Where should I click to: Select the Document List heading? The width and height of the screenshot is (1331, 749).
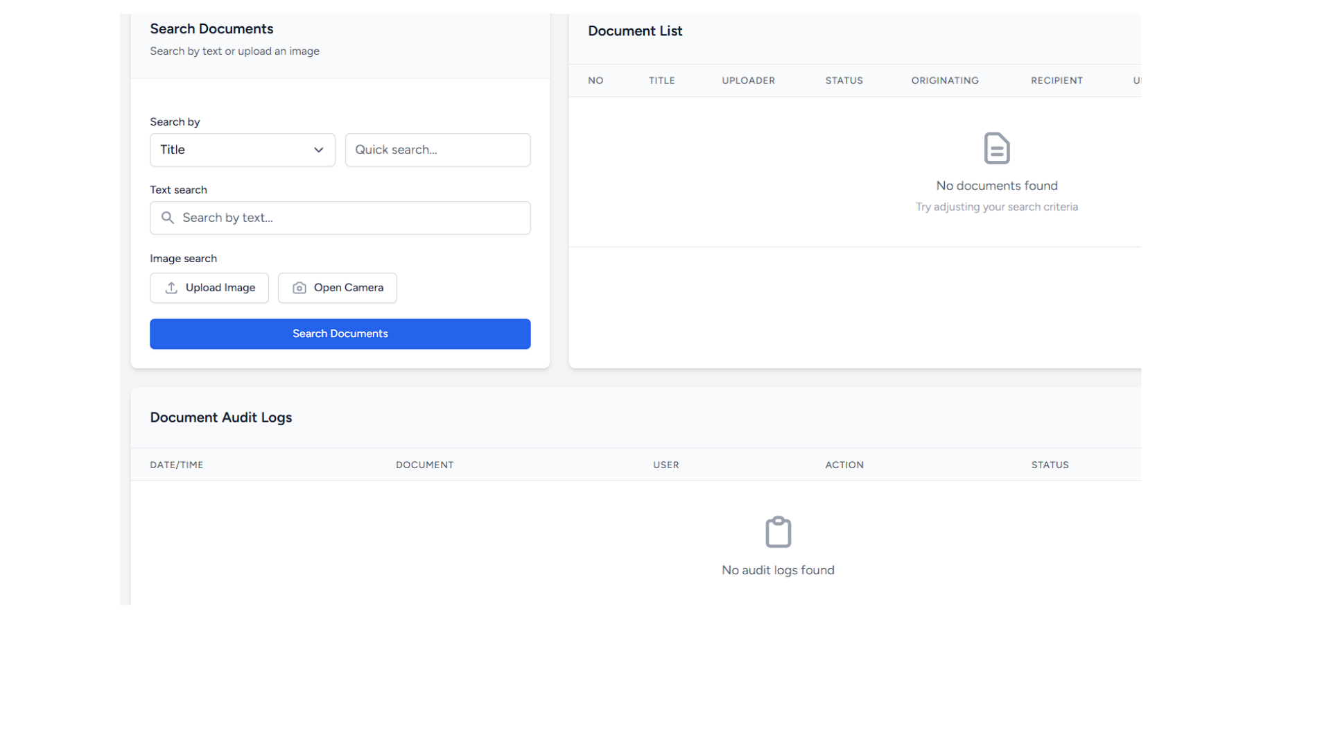pos(634,31)
